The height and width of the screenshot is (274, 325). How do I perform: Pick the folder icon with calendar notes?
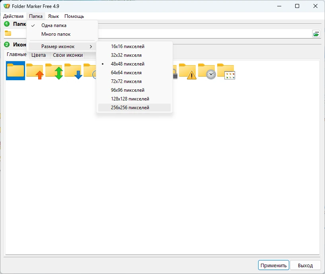[x=226, y=71]
